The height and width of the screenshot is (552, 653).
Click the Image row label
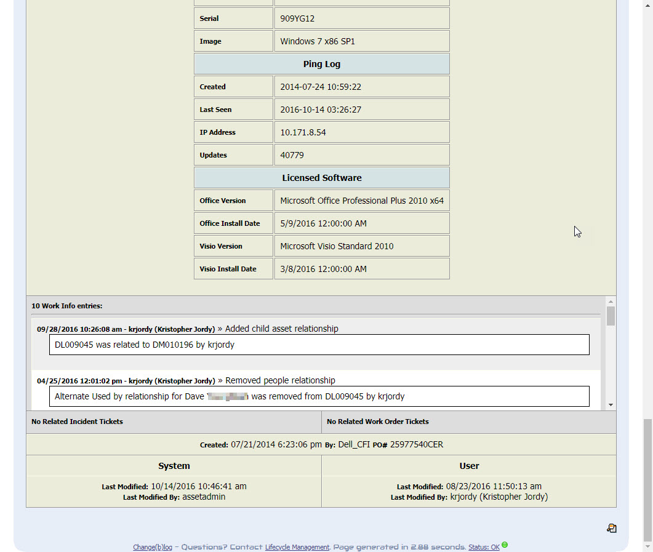(x=210, y=41)
